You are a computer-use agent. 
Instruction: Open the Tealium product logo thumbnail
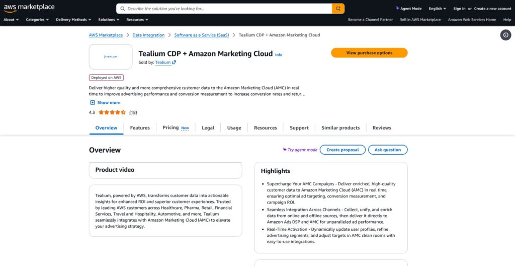click(111, 56)
